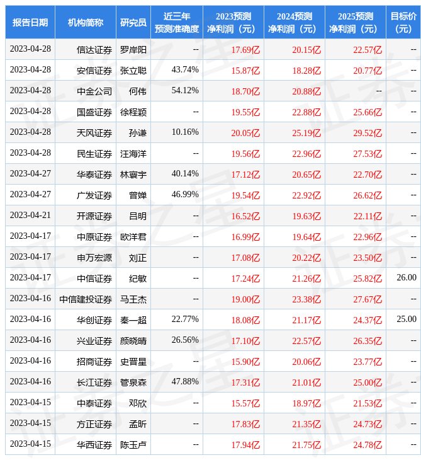Click the 40.14% accuracy value

pos(185,173)
